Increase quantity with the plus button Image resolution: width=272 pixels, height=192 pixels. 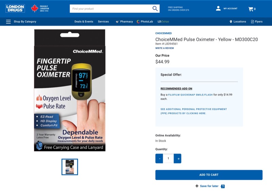click(177, 158)
